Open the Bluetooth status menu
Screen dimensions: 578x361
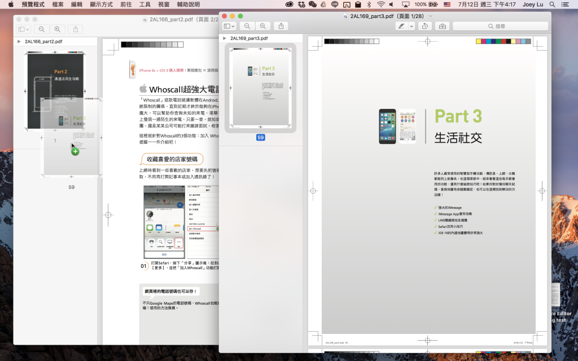(369, 5)
